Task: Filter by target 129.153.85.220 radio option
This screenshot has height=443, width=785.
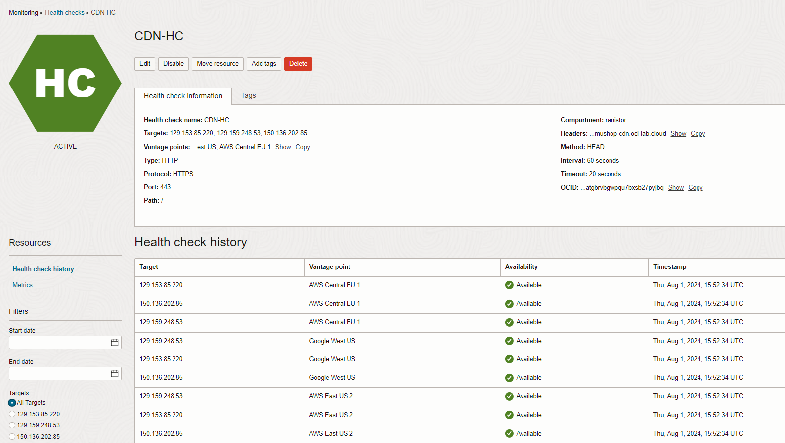Action: tap(12, 414)
